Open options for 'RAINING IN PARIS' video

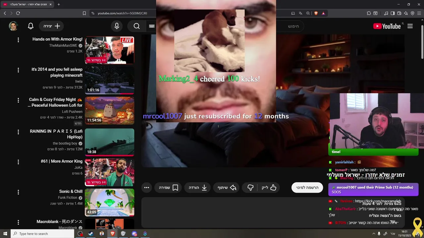click(18, 132)
